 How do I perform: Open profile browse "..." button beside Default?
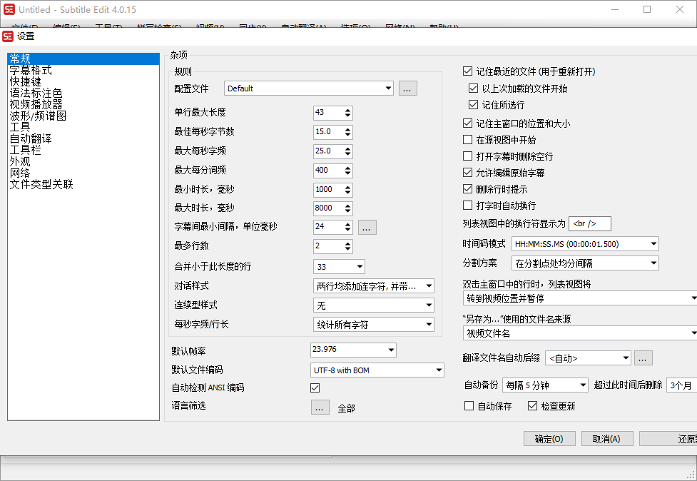pos(407,88)
